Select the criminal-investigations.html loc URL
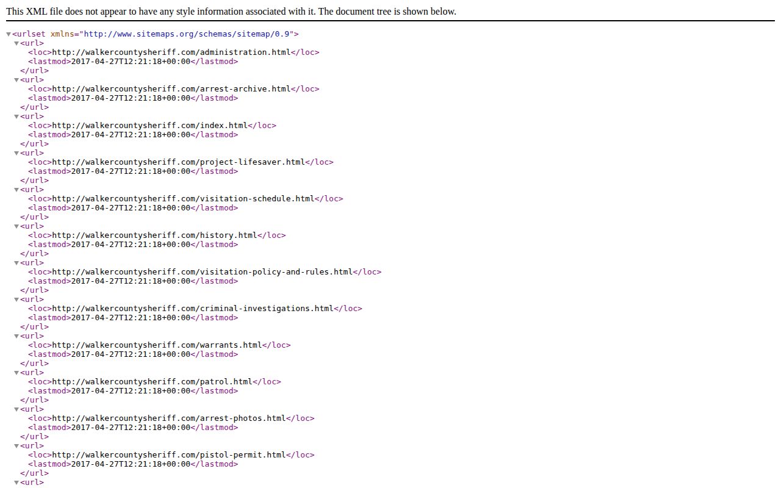Screen dimensions: 781x488 [x=193, y=309]
